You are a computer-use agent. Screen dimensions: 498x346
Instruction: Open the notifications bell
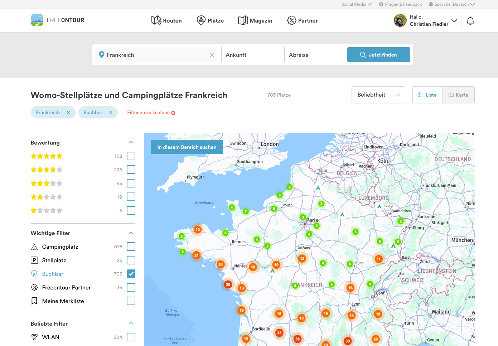[470, 21]
